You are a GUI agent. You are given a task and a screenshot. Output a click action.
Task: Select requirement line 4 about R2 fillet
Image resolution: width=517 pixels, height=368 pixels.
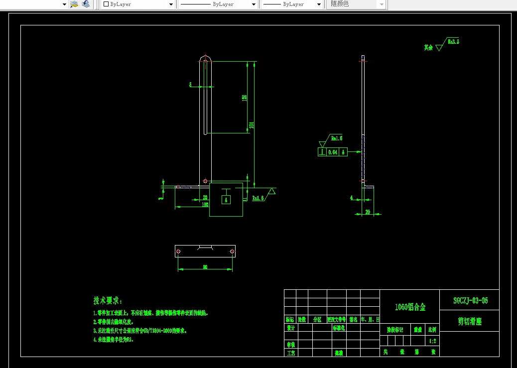pyautogui.click(x=114, y=339)
